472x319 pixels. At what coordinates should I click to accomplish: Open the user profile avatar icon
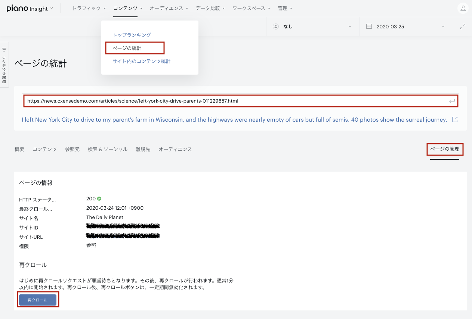click(x=463, y=8)
